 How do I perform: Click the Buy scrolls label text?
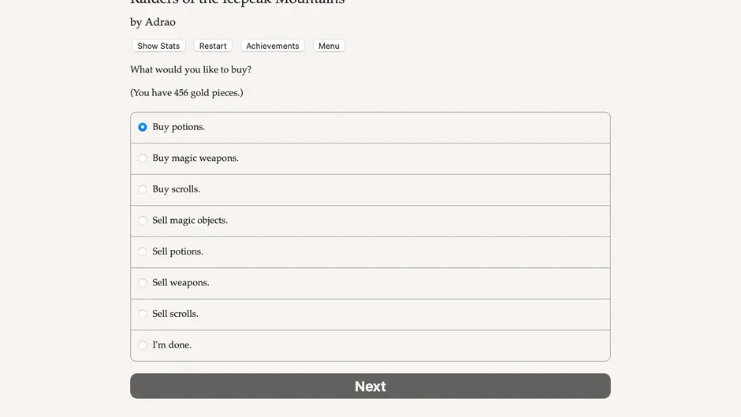pyautogui.click(x=176, y=190)
